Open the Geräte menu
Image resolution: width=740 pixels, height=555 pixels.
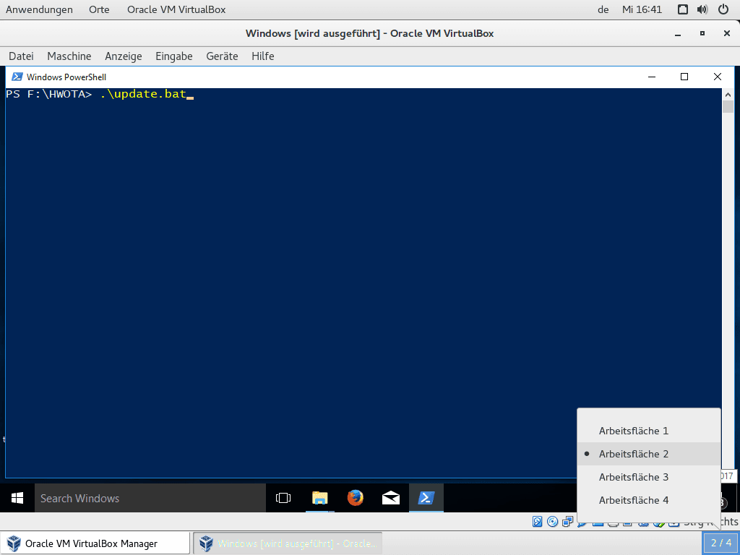tap(222, 56)
